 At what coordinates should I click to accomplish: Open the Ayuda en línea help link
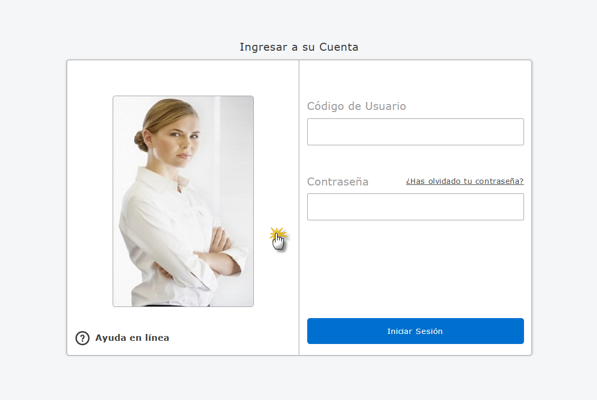132,338
